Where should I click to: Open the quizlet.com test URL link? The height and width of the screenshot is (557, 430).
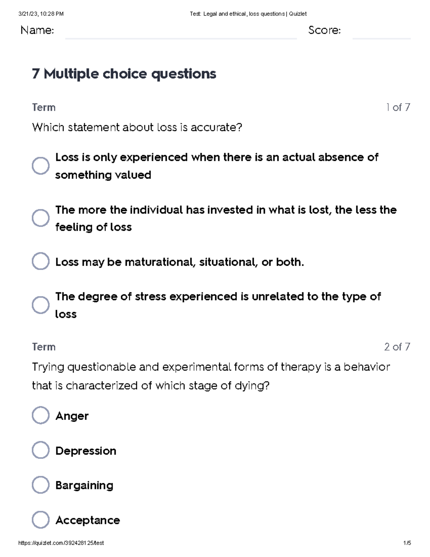point(61,543)
